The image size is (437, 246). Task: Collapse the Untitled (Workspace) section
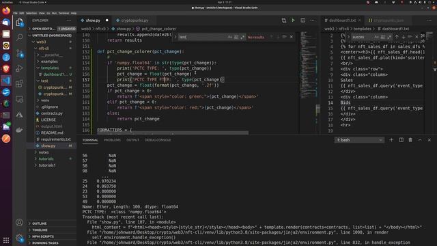[52, 36]
